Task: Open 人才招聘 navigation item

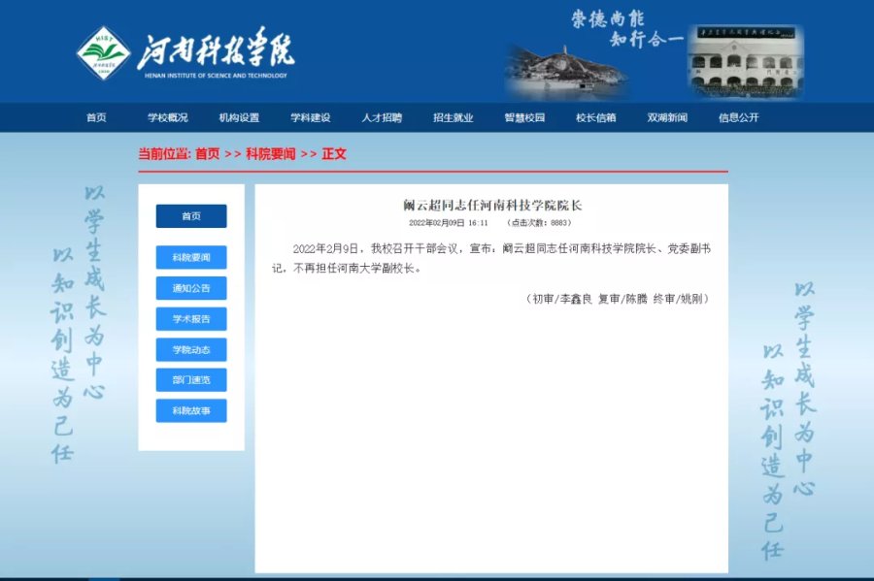Action: pyautogui.click(x=382, y=118)
